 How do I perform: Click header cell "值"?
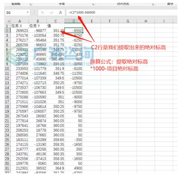pyautogui.click(x=56, y=26)
